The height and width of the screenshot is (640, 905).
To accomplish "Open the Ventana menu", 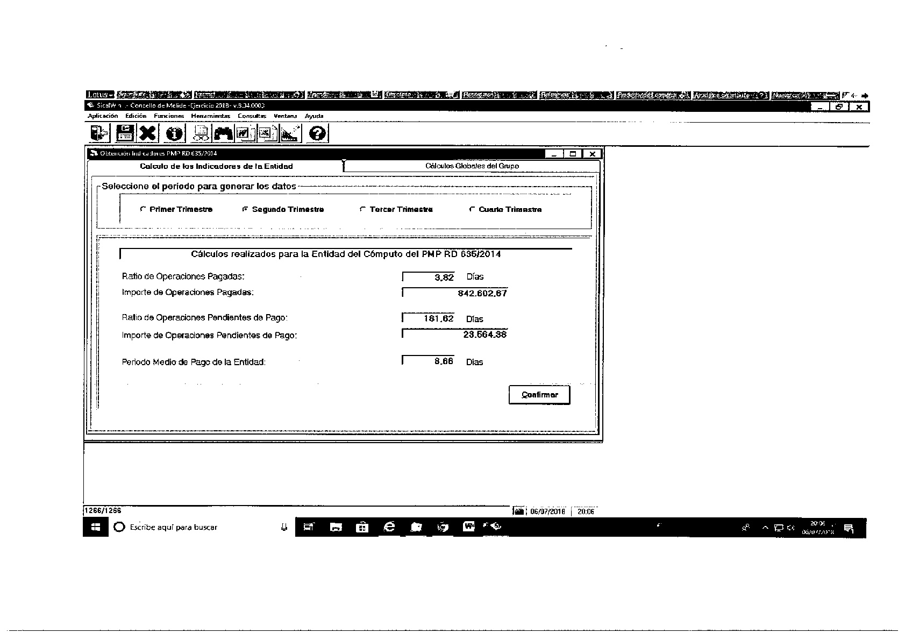I will [286, 116].
